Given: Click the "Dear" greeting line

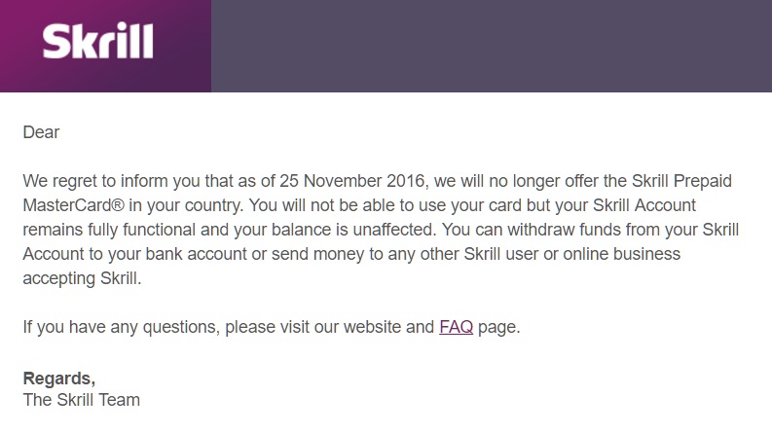Looking at the screenshot, I should point(41,132).
